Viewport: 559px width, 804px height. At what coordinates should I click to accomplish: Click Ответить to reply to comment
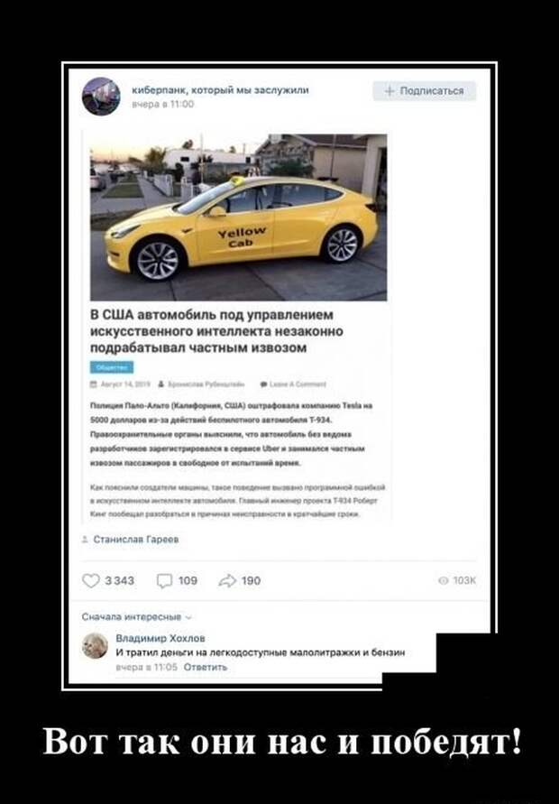[205, 667]
